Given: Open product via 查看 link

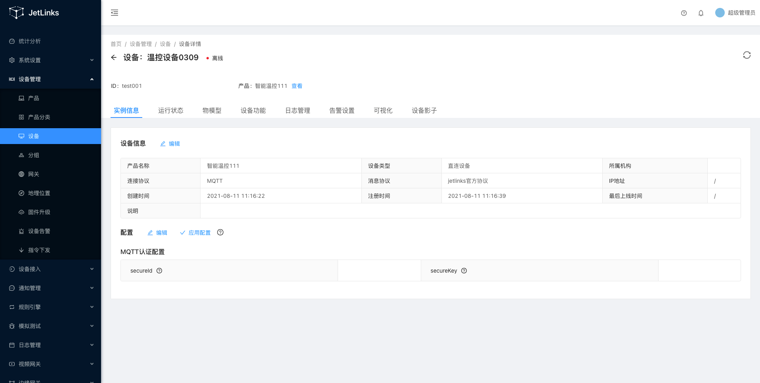Looking at the screenshot, I should tap(297, 86).
